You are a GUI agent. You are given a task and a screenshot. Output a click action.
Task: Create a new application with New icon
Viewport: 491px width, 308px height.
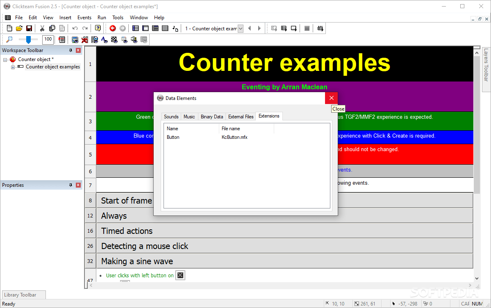pyautogui.click(x=9, y=29)
